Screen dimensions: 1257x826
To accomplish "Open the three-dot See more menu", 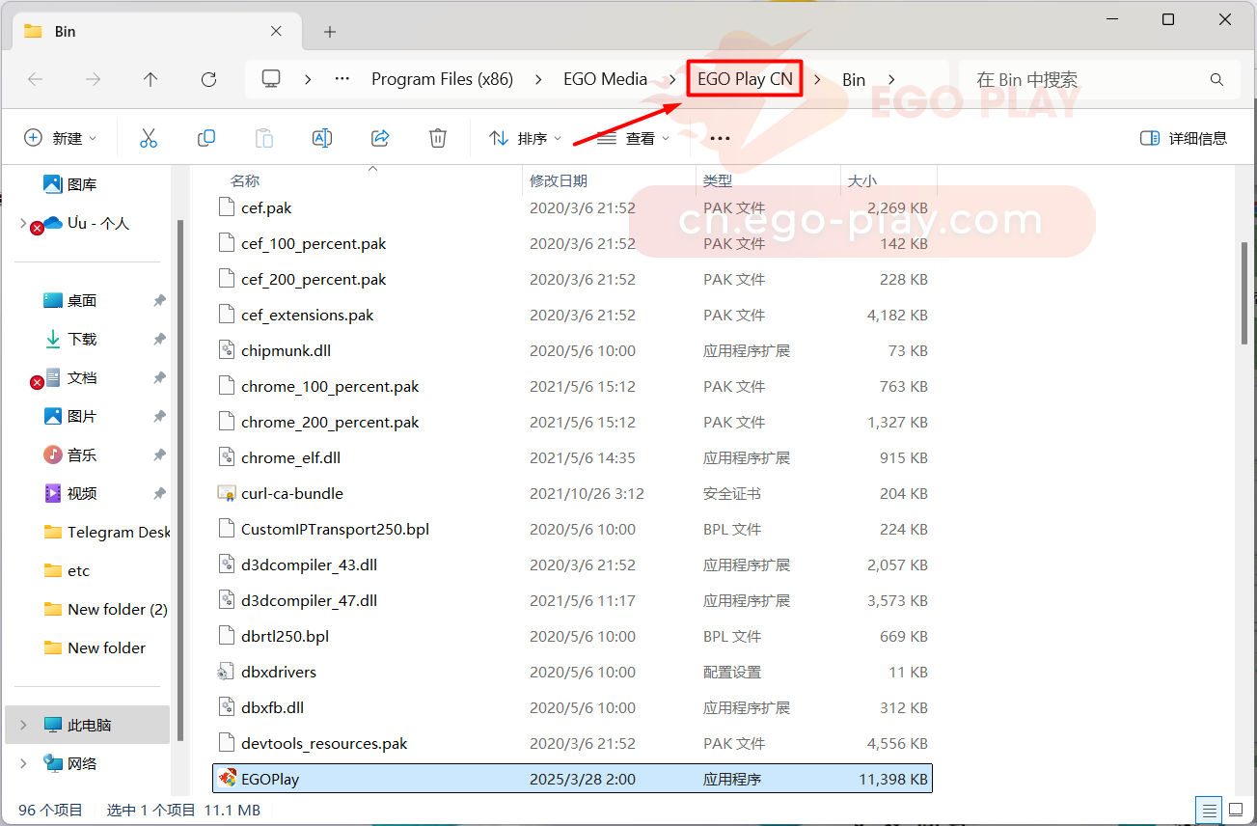I will coord(720,138).
